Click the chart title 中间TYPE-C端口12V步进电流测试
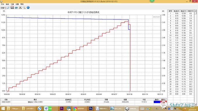This screenshot has height=111, width=198. (83, 12)
